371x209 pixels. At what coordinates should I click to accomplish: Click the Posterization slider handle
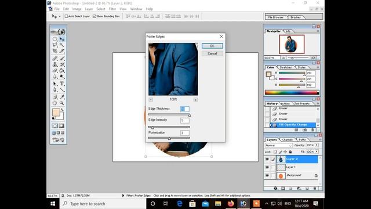169,138
